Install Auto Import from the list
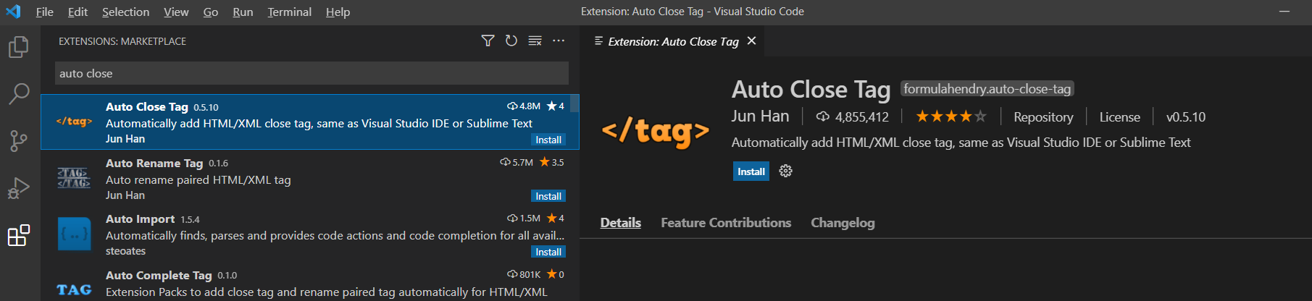Image resolution: width=1312 pixels, height=301 pixels. pos(548,252)
